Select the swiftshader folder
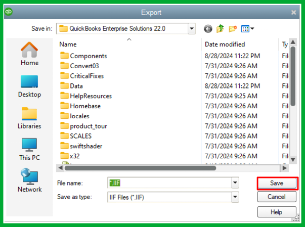 [x=81, y=146]
